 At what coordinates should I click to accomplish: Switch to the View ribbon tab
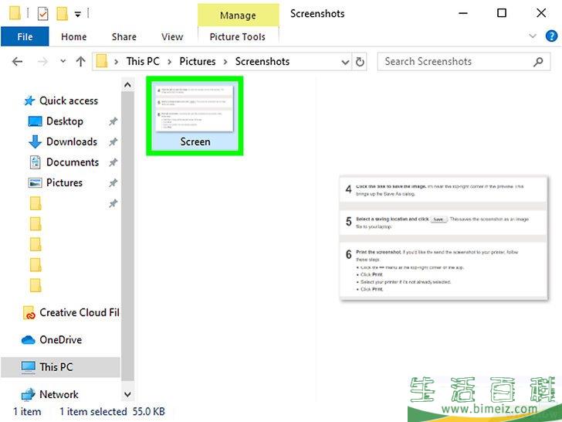point(172,36)
